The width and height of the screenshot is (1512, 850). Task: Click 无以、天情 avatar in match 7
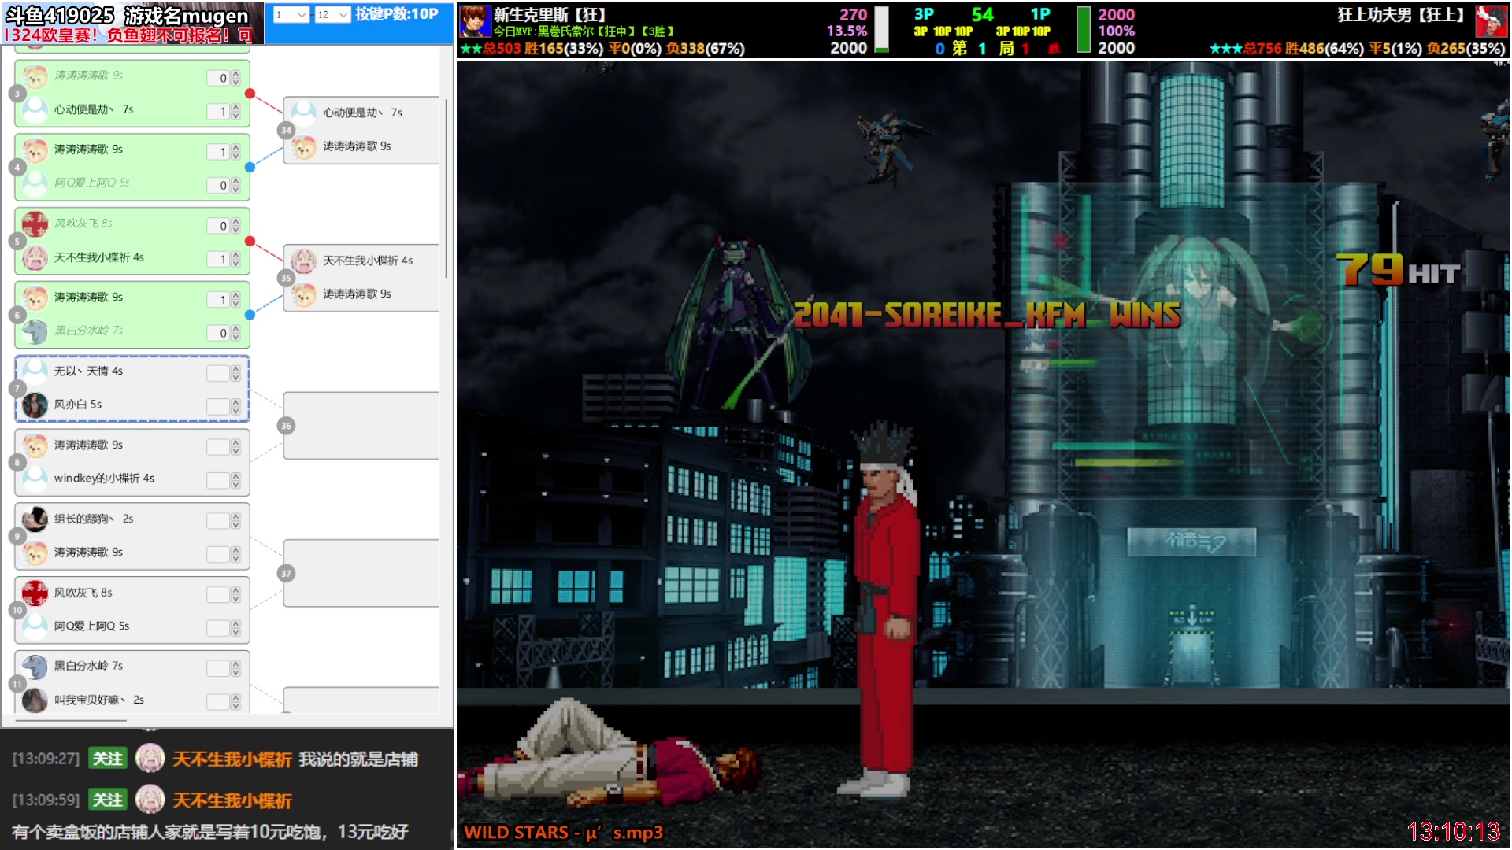click(x=35, y=371)
